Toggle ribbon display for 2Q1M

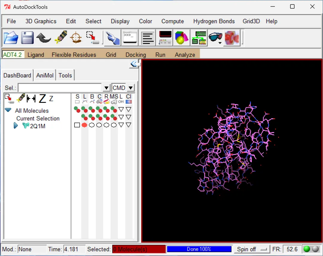point(106,125)
